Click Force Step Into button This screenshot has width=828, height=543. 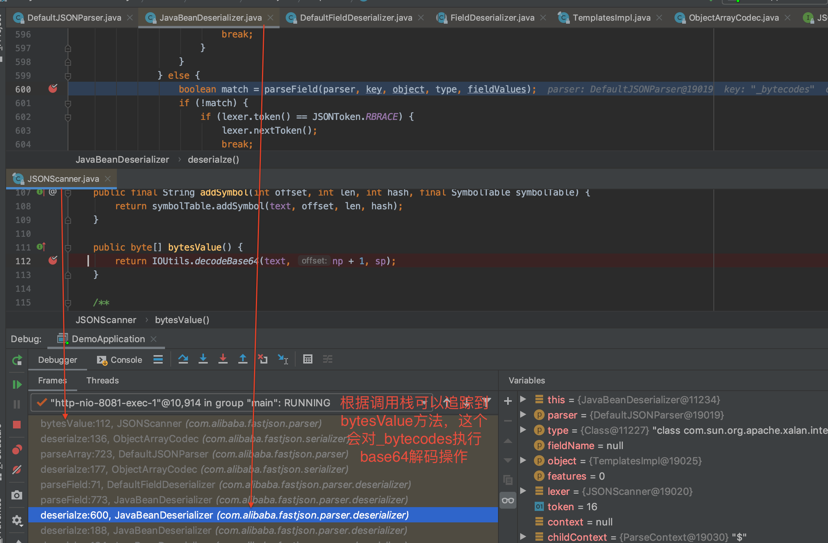pos(223,359)
